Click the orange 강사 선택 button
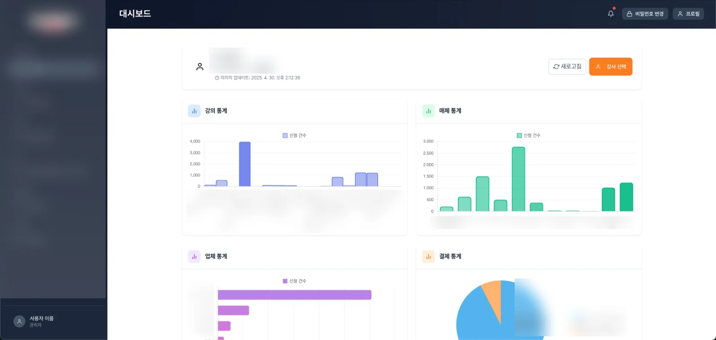This screenshot has height=340, width=716. (x=611, y=67)
